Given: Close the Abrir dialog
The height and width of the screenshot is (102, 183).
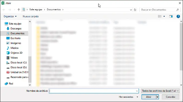Looking at the screenshot, I should pos(180,3).
